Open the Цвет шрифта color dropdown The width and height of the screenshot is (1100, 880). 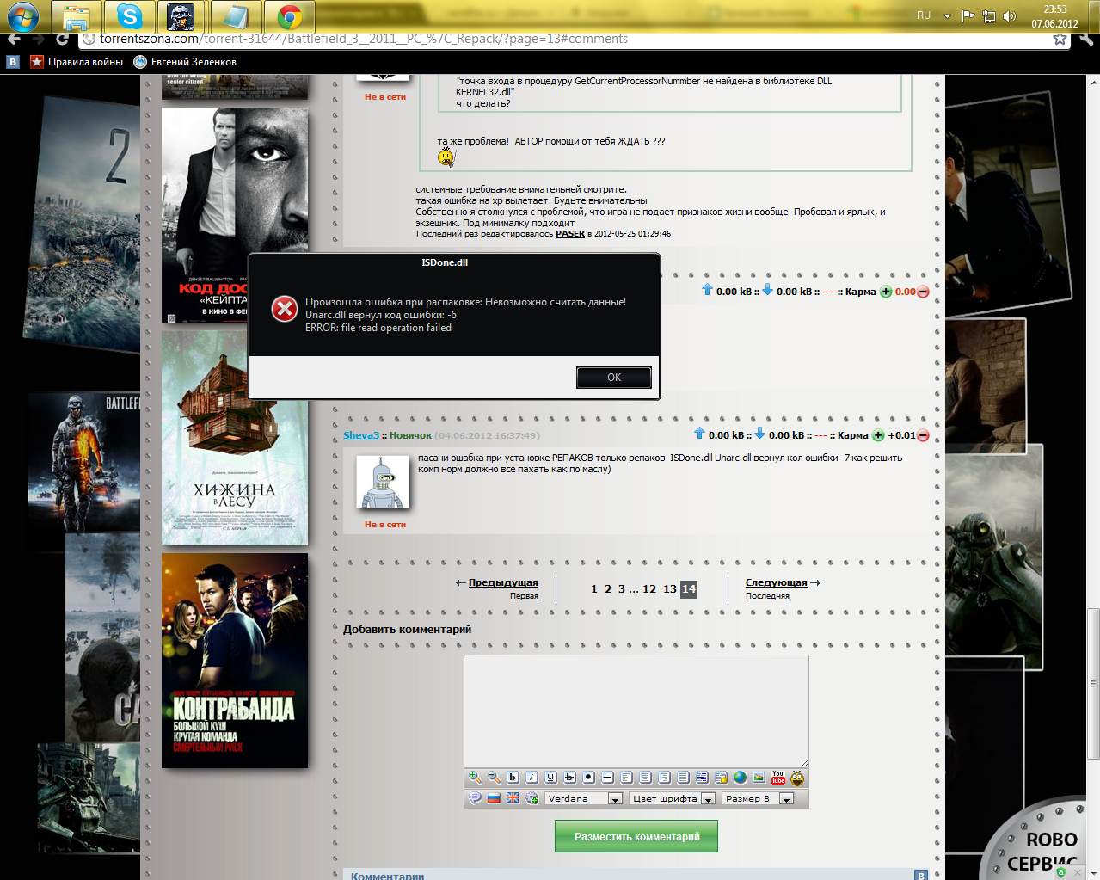click(673, 798)
